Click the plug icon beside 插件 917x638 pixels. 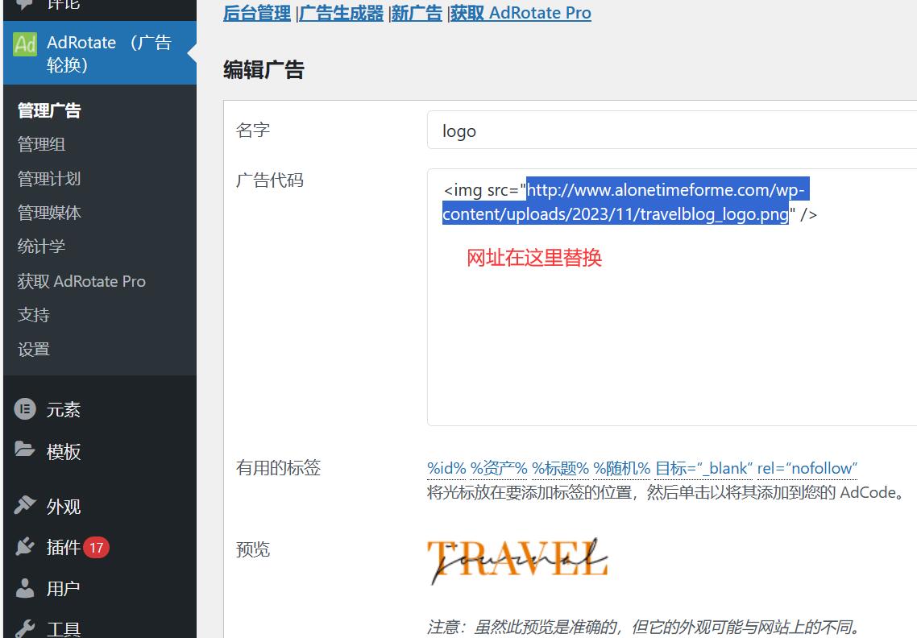pyautogui.click(x=25, y=547)
